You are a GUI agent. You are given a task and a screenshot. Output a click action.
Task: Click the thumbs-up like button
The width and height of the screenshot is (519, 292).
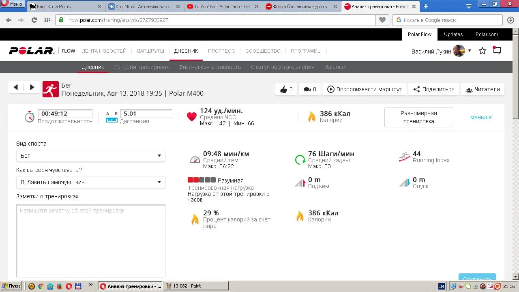coord(286,89)
